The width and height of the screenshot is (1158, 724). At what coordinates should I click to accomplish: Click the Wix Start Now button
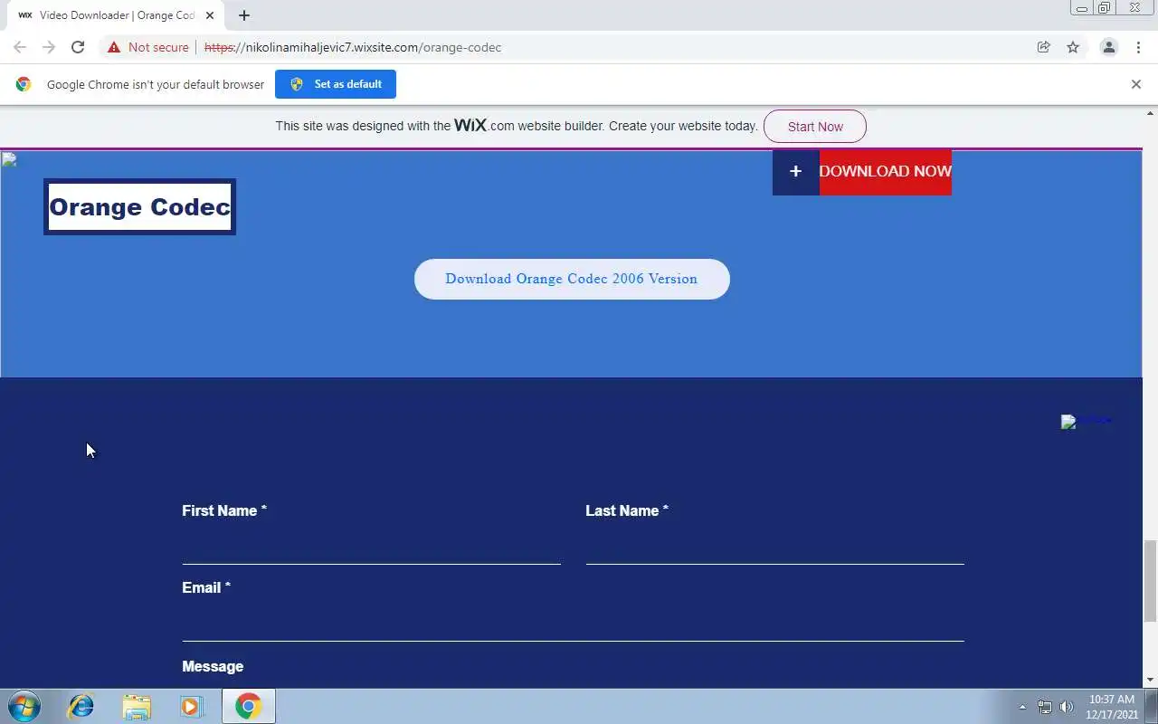pyautogui.click(x=815, y=127)
